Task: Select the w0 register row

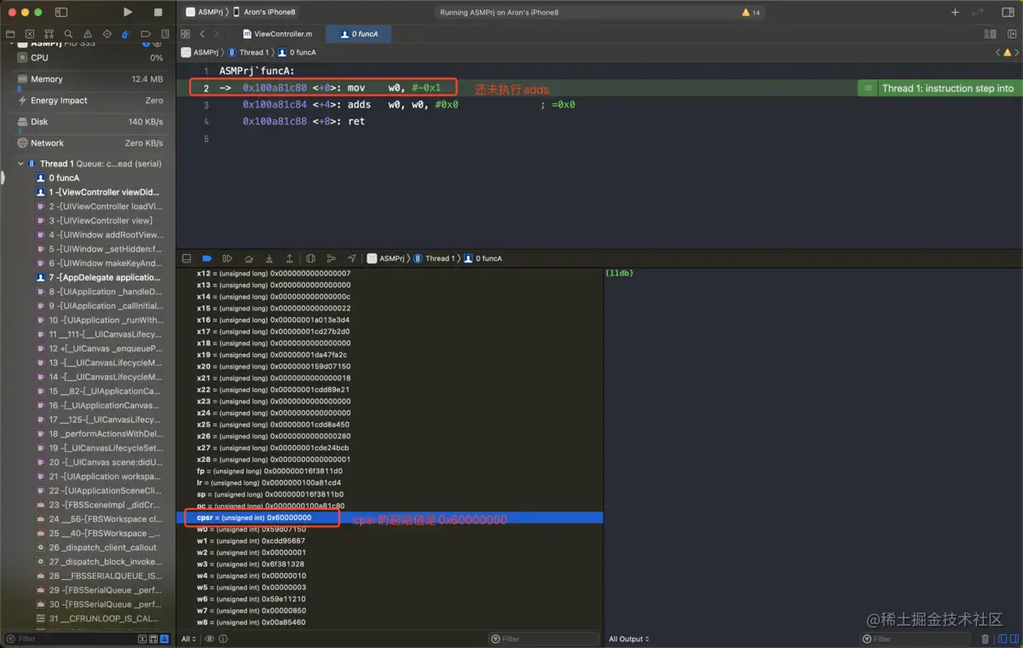Action: 390,529
